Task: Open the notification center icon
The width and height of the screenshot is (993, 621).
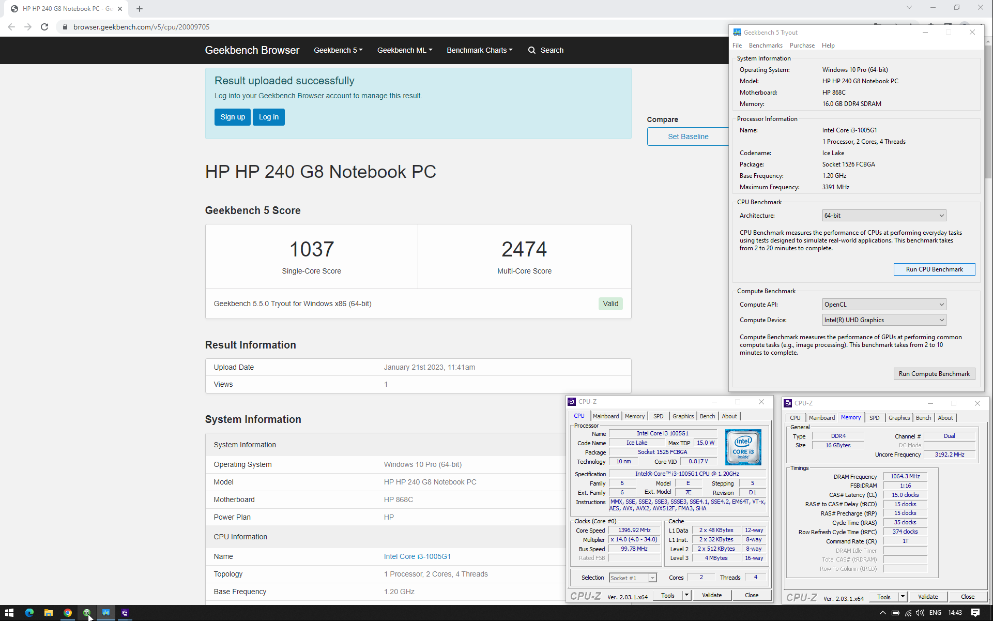Action: click(x=975, y=613)
